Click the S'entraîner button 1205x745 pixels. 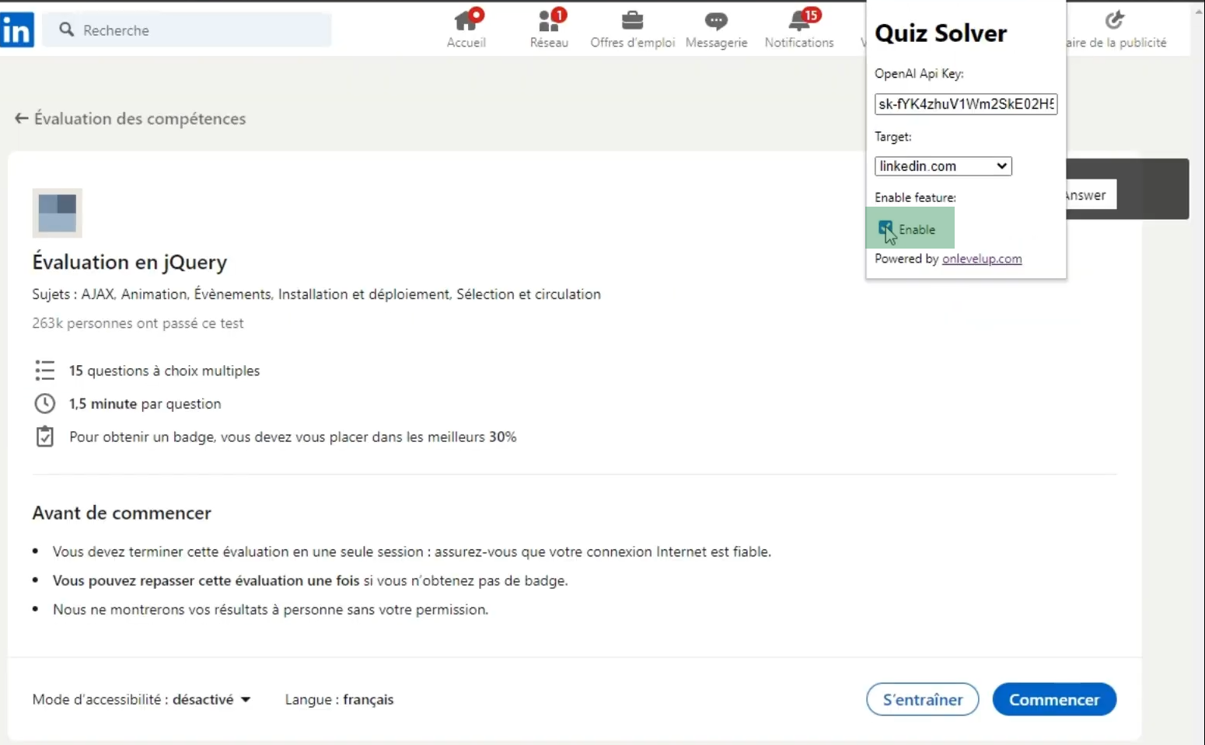(x=922, y=699)
